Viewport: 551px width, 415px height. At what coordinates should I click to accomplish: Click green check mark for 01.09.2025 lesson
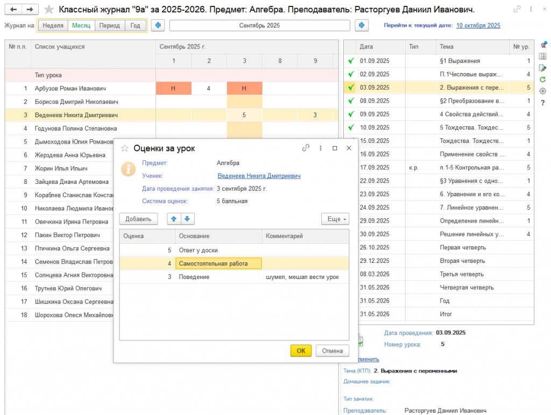351,61
